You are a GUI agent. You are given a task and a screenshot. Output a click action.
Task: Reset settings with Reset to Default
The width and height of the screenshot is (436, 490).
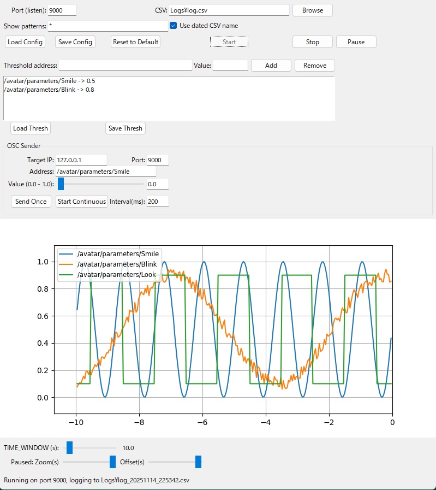[x=135, y=42]
